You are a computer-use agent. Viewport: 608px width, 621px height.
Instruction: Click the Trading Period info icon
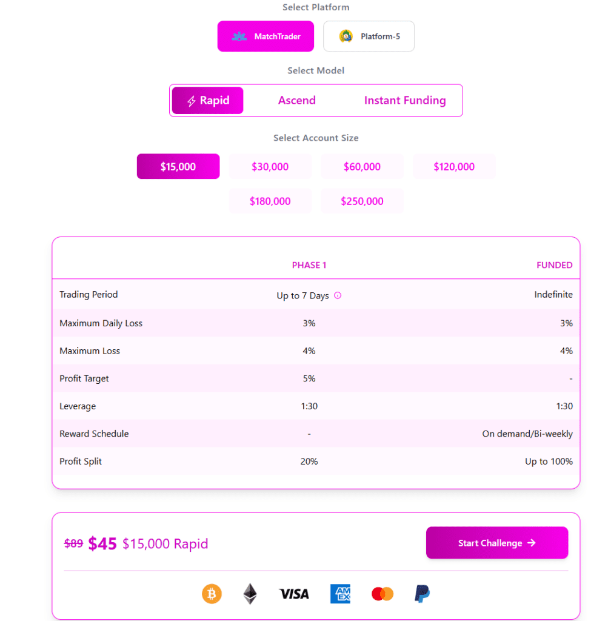(338, 295)
